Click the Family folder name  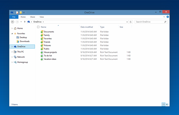click(47, 35)
